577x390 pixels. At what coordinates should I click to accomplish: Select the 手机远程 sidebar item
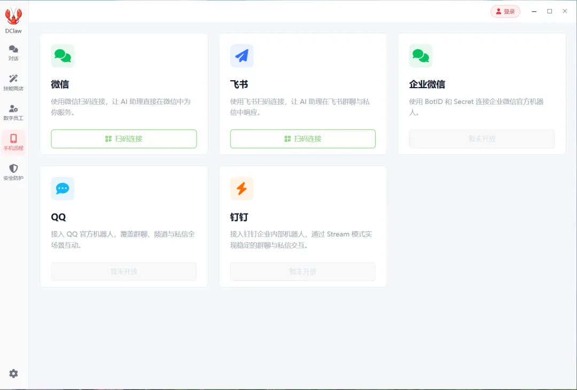click(x=13, y=143)
